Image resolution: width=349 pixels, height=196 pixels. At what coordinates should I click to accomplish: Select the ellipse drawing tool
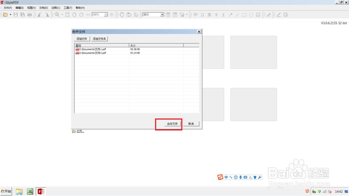(251, 15)
